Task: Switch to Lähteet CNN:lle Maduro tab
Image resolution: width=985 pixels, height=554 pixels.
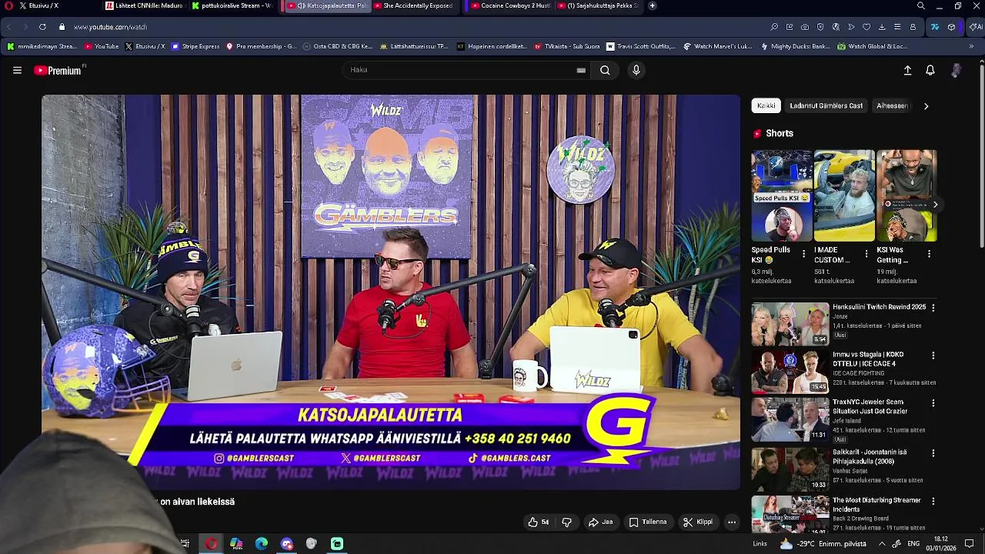Action: point(145,5)
